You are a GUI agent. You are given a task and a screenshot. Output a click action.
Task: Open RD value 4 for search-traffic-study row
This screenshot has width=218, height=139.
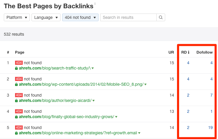tap(188, 63)
